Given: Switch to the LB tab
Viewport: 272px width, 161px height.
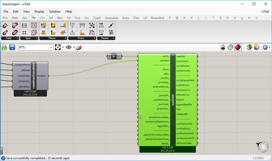Looking at the screenshot, I should point(145,18).
